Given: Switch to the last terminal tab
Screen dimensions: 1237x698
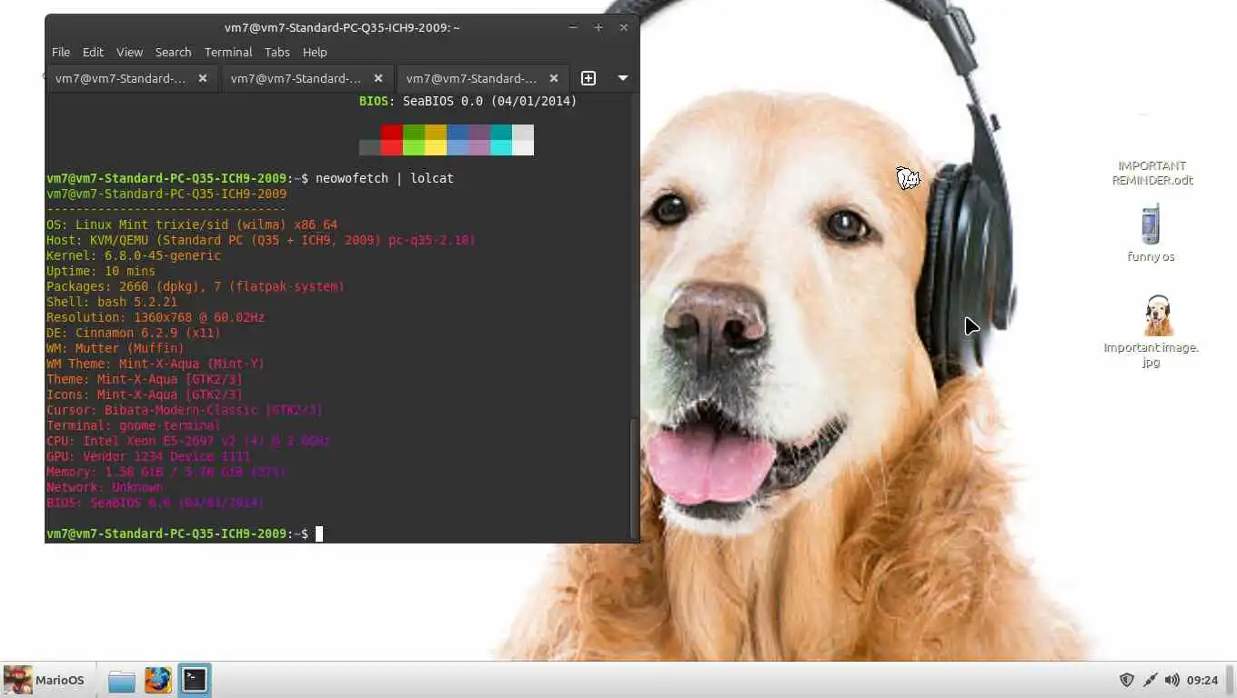Looking at the screenshot, I should tap(483, 78).
